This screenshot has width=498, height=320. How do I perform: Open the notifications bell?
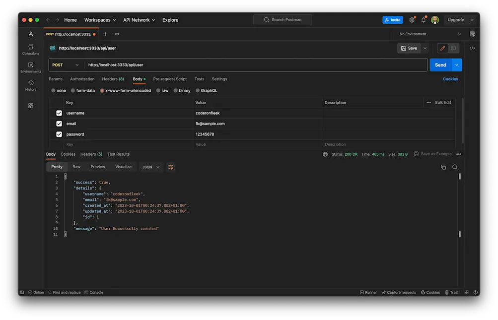tap(424, 19)
